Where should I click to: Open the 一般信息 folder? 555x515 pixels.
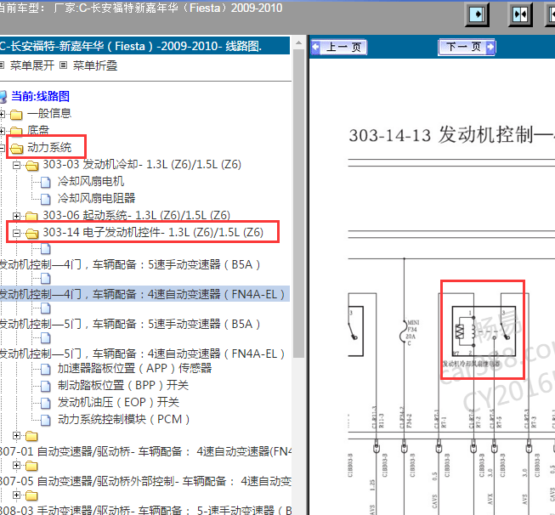(49, 113)
